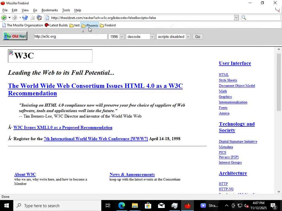This screenshot has height=211, width=282.
Task: Click the page scroll-down arrow
Action: click(x=279, y=191)
